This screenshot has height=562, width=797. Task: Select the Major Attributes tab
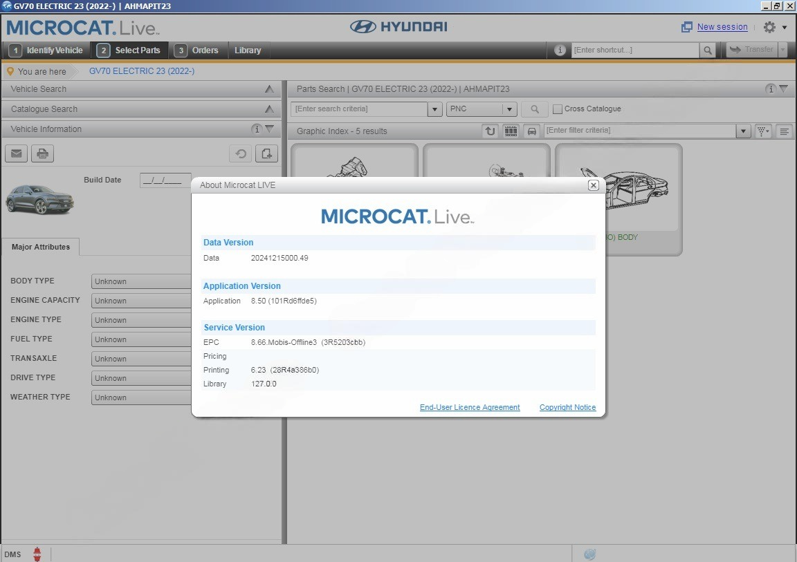pos(41,247)
